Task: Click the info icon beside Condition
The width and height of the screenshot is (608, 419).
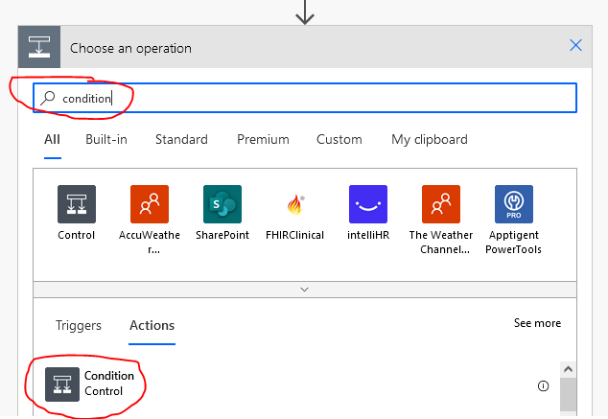Action: pos(544,386)
